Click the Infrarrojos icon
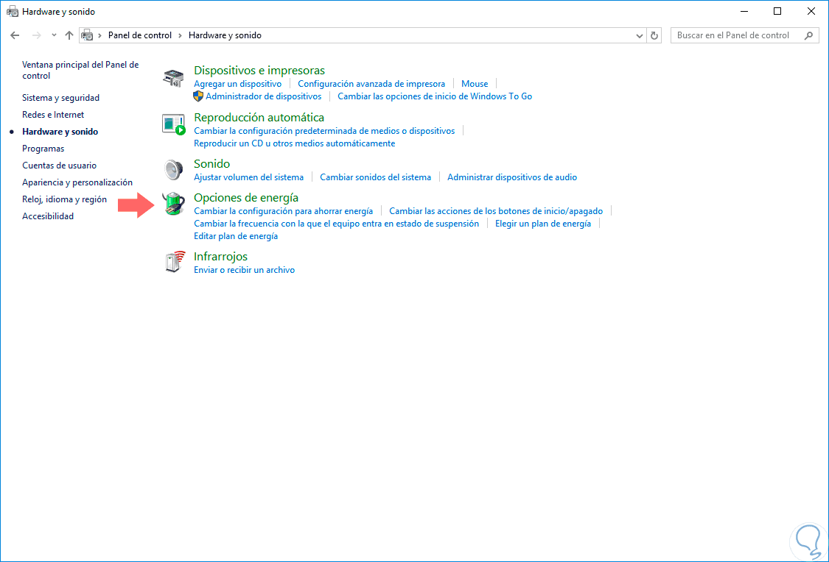 175,262
